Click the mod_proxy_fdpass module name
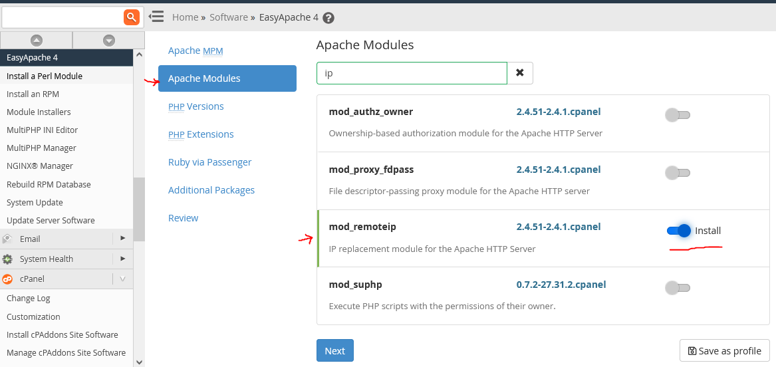 (x=371, y=170)
